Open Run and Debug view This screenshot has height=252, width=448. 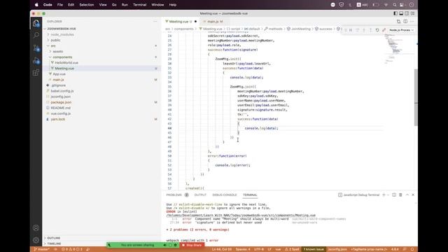point(36,60)
